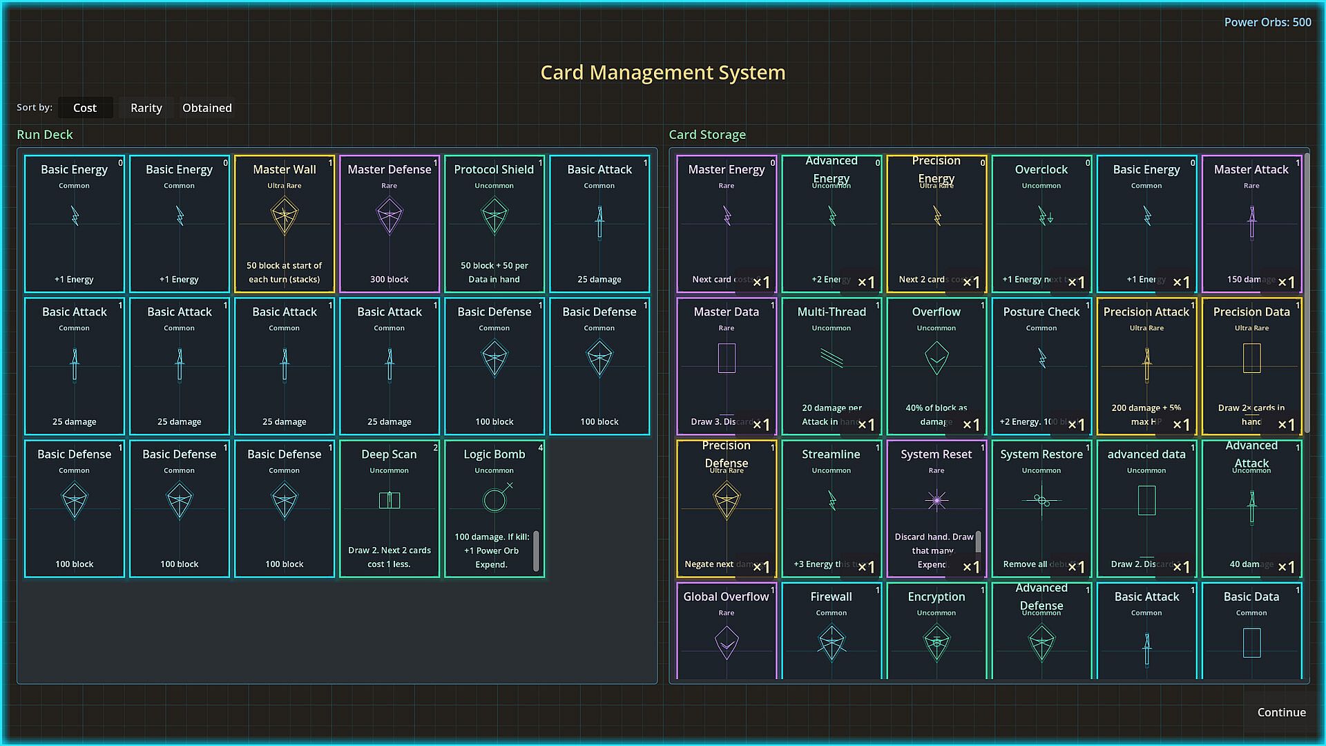
Task: Click the Precision Attack sword icon
Action: point(1146,363)
